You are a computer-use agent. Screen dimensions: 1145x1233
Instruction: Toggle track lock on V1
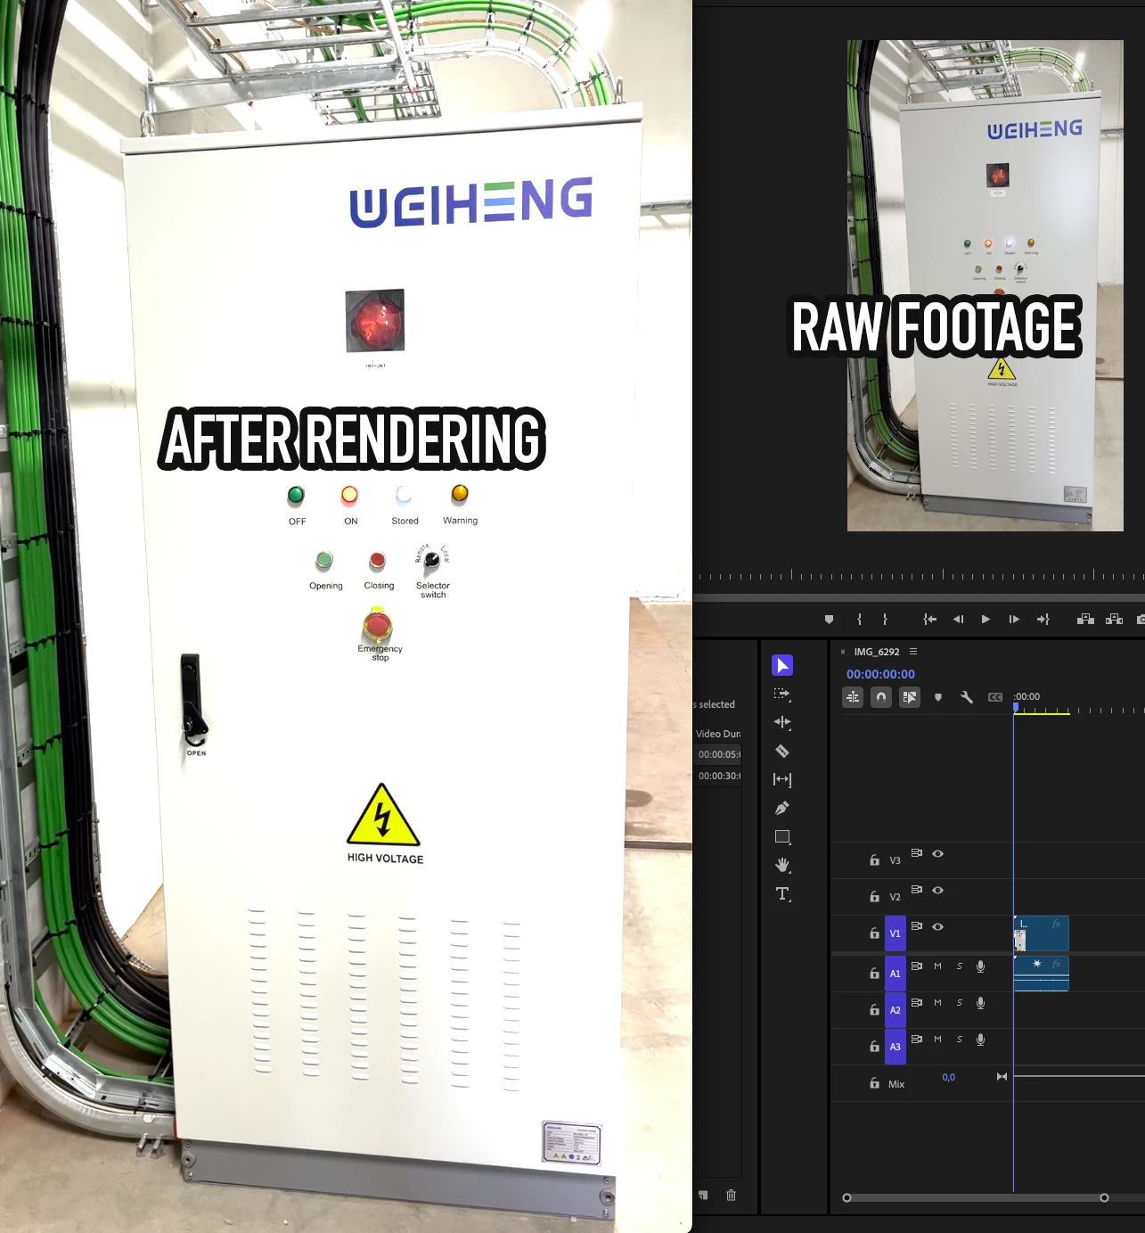point(874,933)
